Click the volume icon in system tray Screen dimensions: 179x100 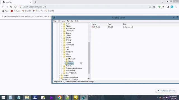click(x=167, y=97)
